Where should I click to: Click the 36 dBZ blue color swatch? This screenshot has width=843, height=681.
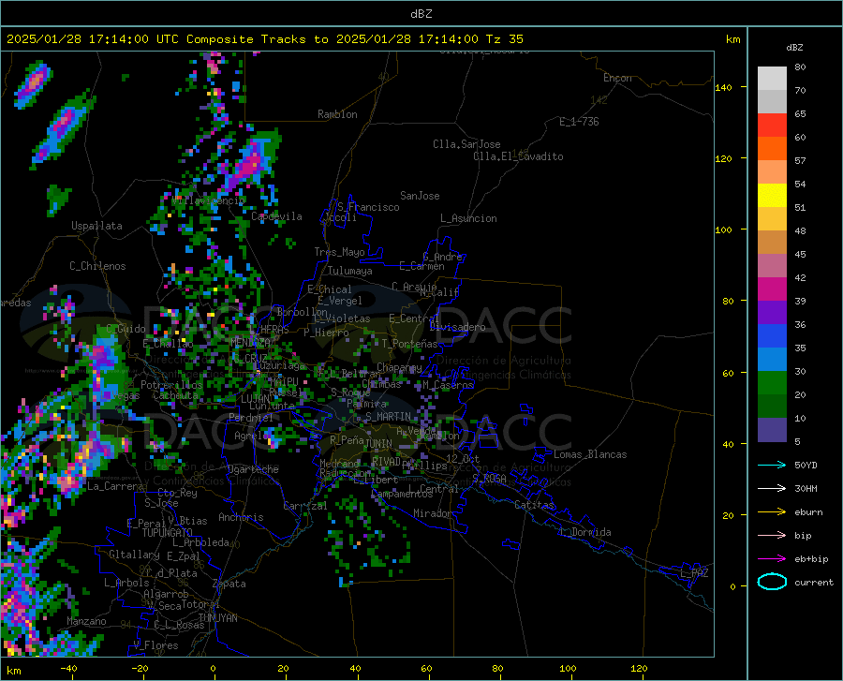click(x=772, y=335)
